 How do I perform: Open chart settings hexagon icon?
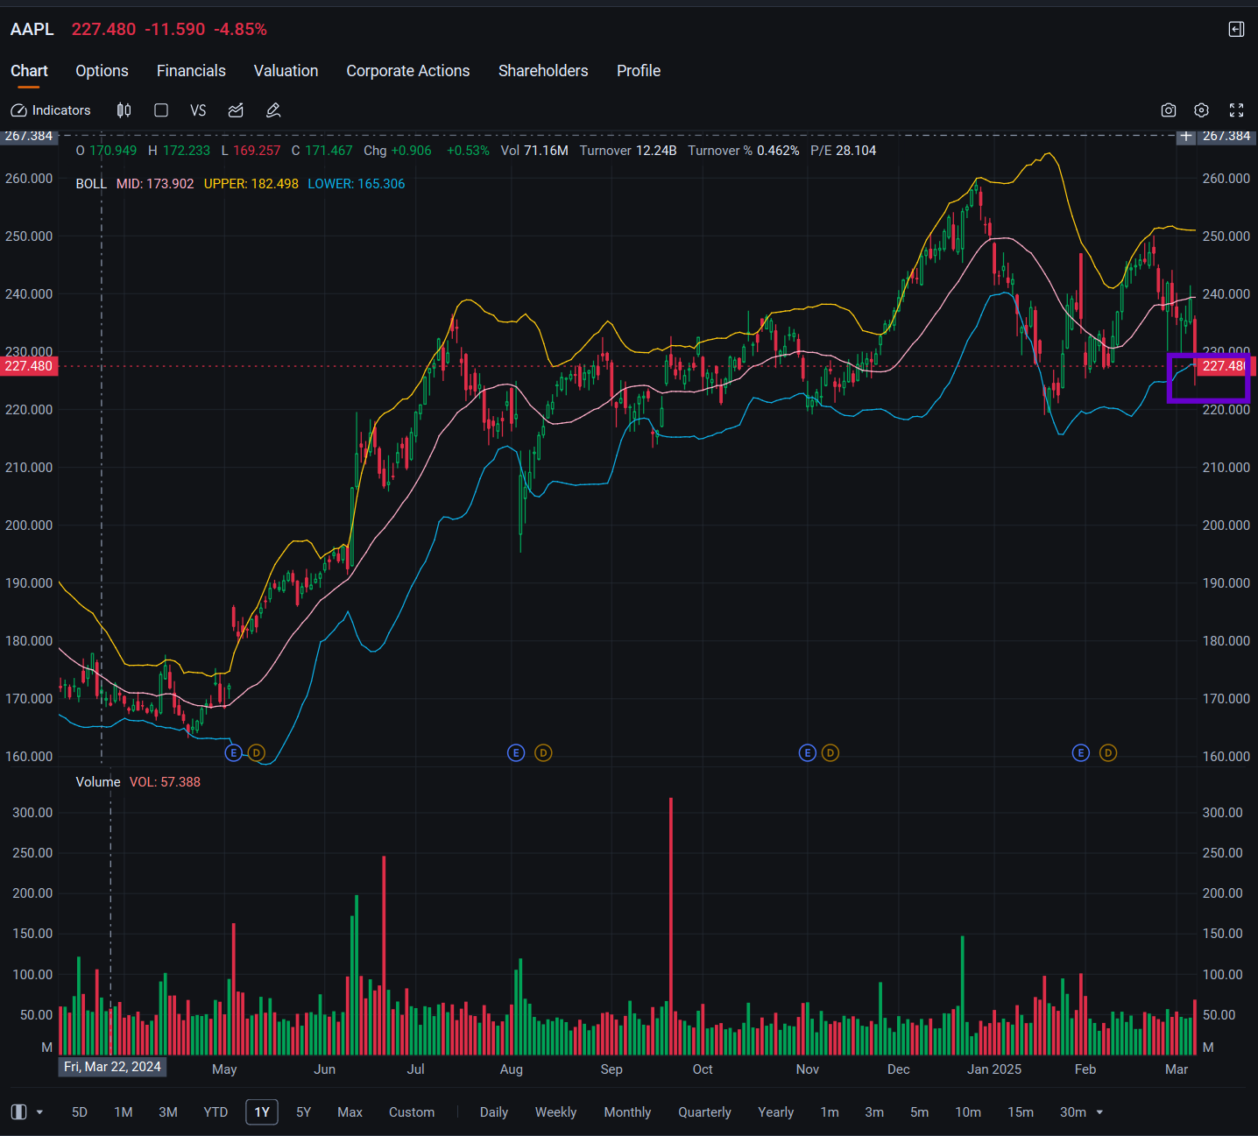(1202, 110)
